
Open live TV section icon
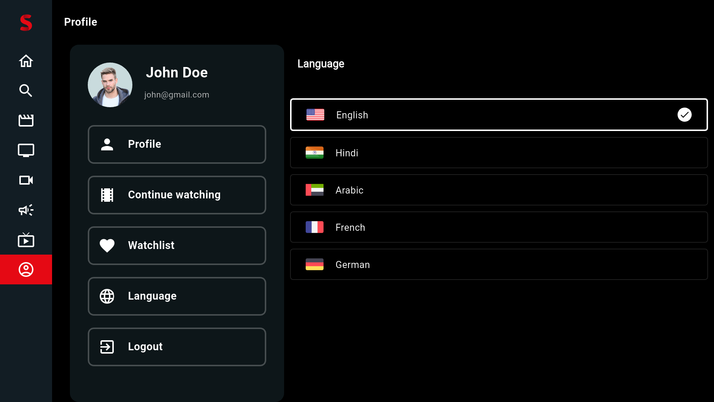click(26, 240)
